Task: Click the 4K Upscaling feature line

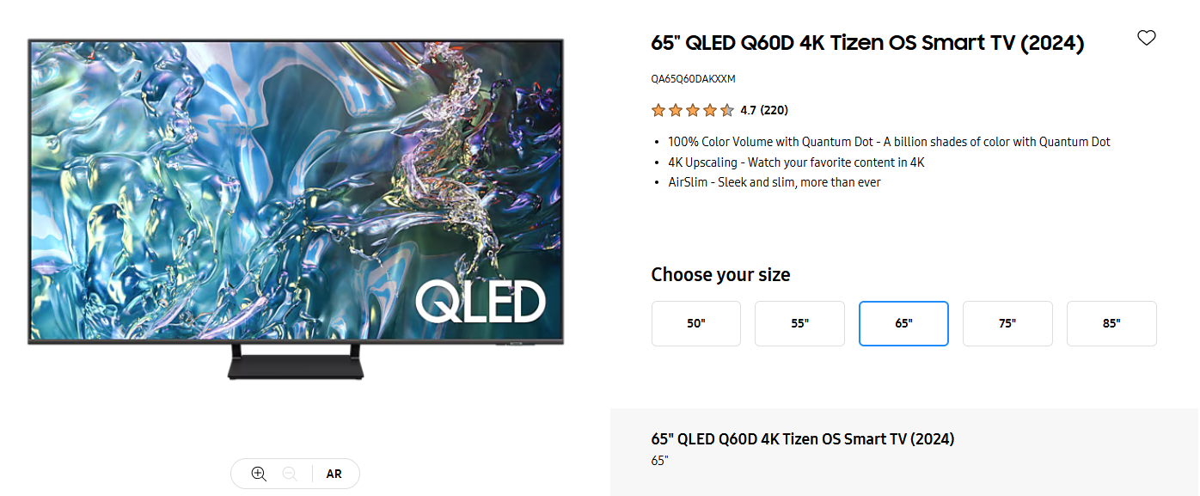Action: pyautogui.click(x=796, y=162)
